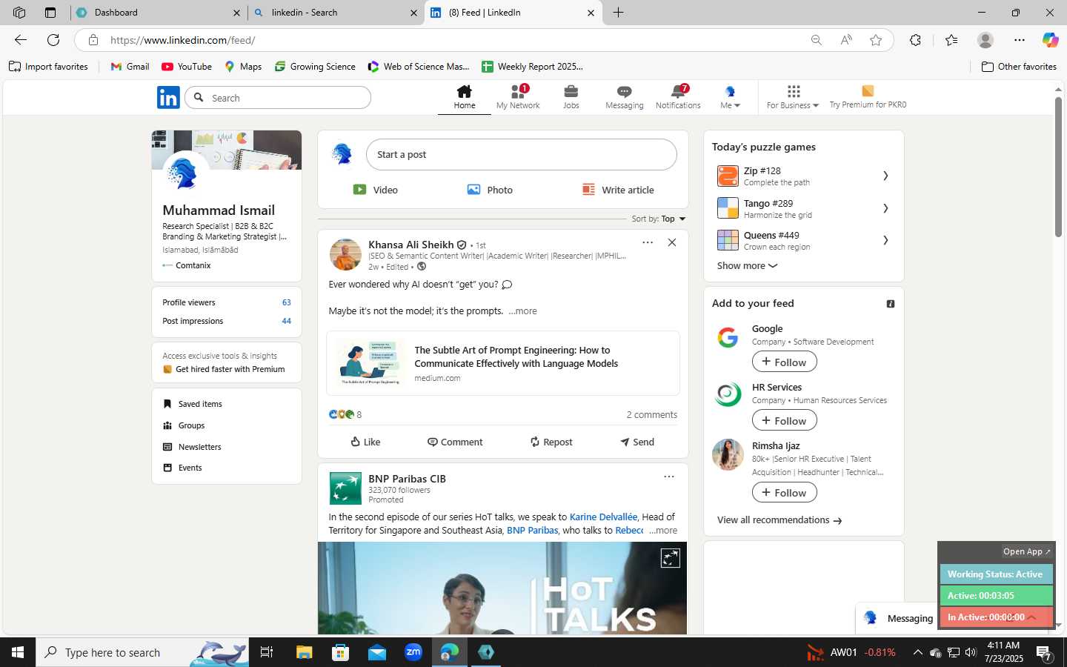Repost Khansa Ali Sheikh's post

coord(551,442)
